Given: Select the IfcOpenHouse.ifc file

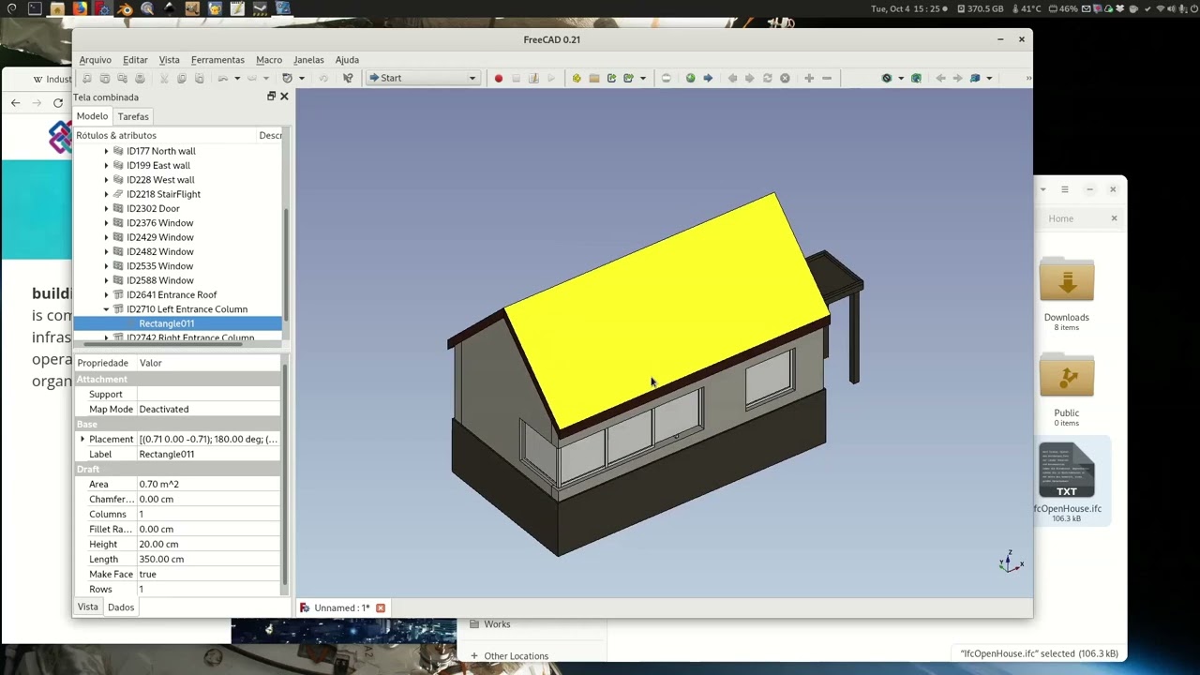Looking at the screenshot, I should [x=1067, y=483].
